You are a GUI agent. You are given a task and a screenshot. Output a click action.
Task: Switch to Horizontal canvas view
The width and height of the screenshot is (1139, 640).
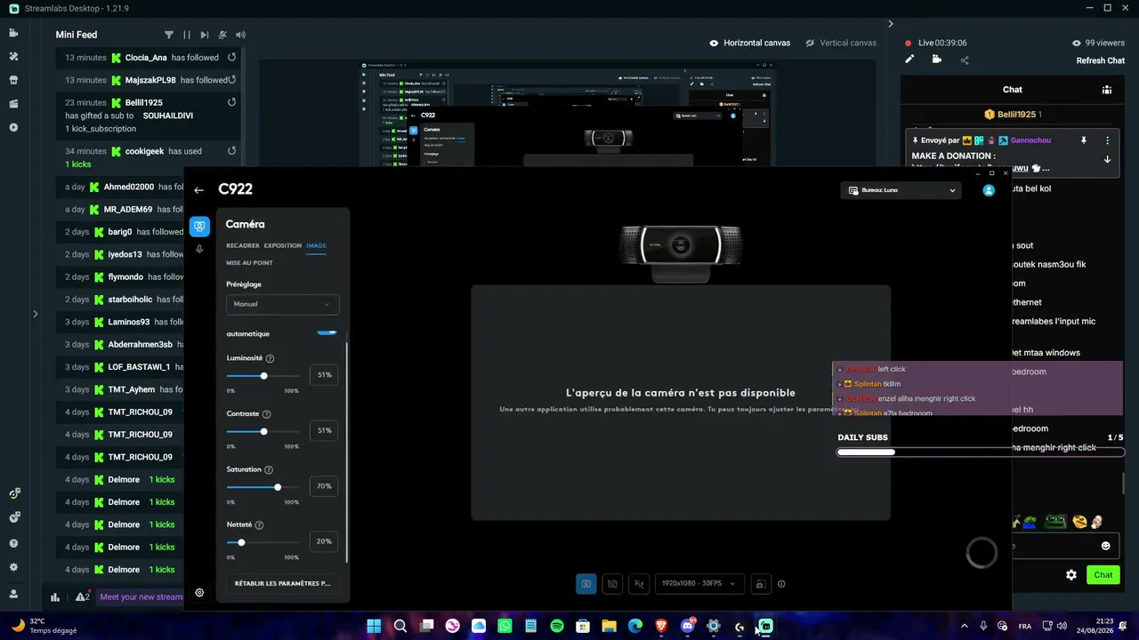[x=750, y=43]
